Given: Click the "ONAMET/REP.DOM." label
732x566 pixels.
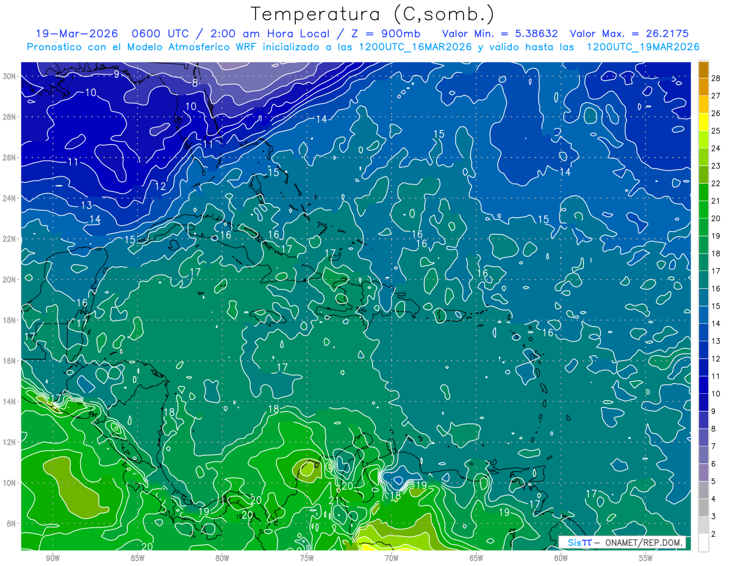Looking at the screenshot, I should pos(644,543).
